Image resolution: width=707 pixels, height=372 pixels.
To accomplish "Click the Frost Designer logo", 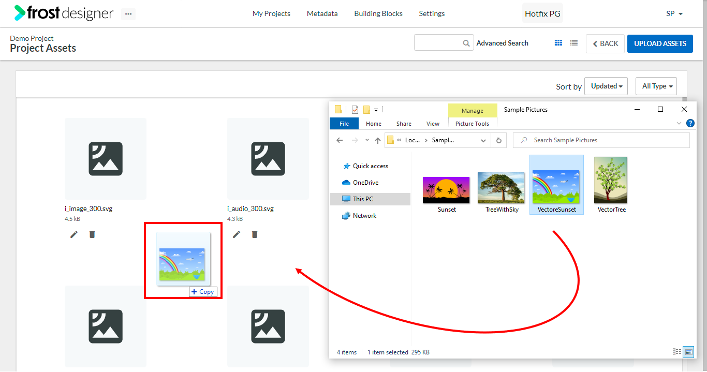I will [x=64, y=13].
